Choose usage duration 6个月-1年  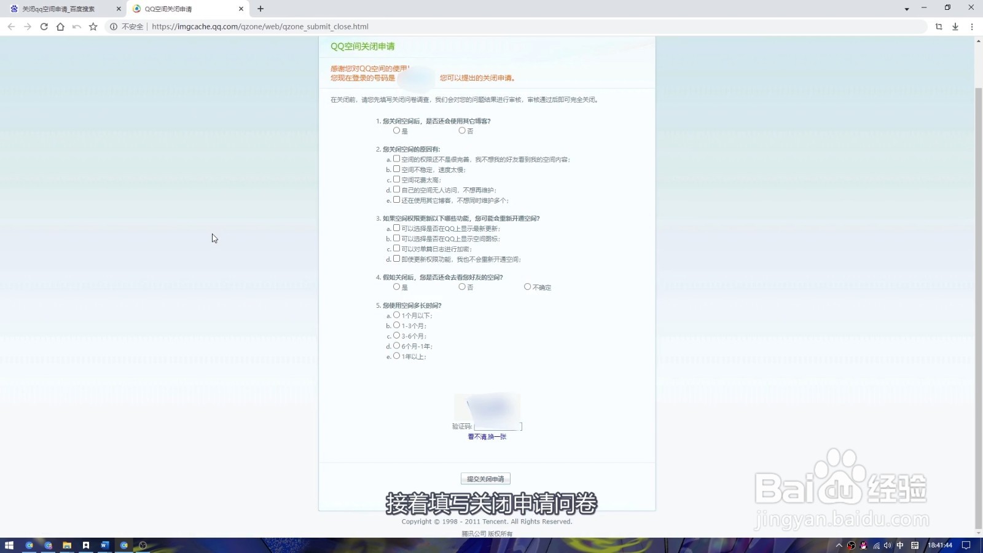(x=396, y=345)
